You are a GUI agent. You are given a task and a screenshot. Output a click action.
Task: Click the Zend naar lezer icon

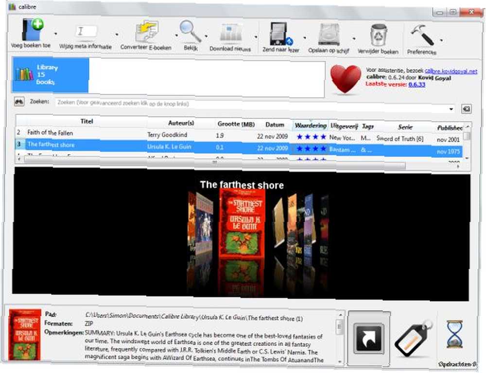281,34
